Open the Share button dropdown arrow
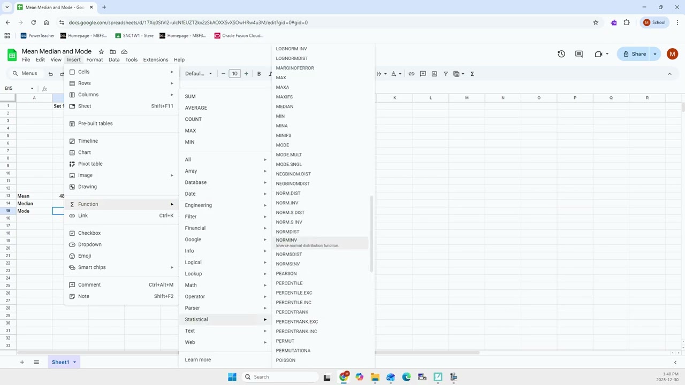The height and width of the screenshot is (385, 685). pyautogui.click(x=654, y=54)
